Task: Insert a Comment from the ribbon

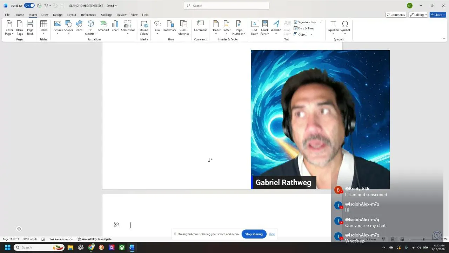Action: pyautogui.click(x=200, y=26)
